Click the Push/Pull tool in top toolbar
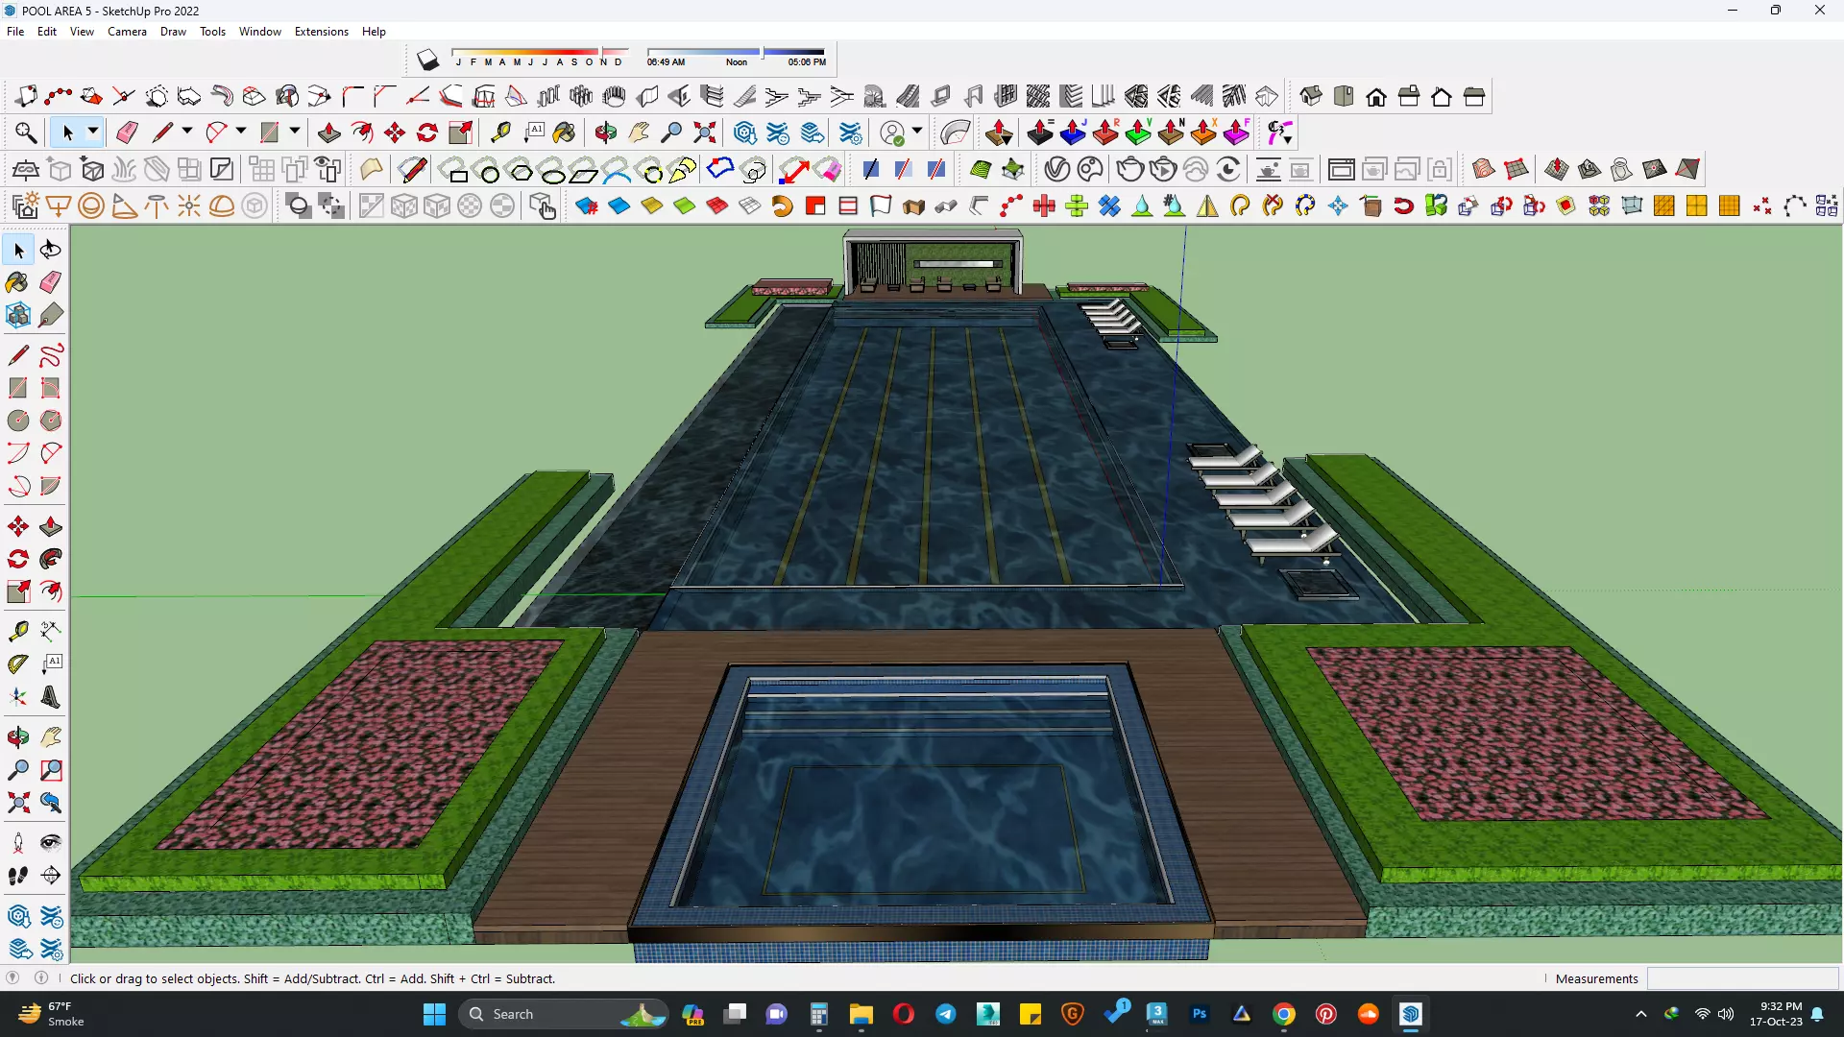The width and height of the screenshot is (1844, 1037). 328,133
